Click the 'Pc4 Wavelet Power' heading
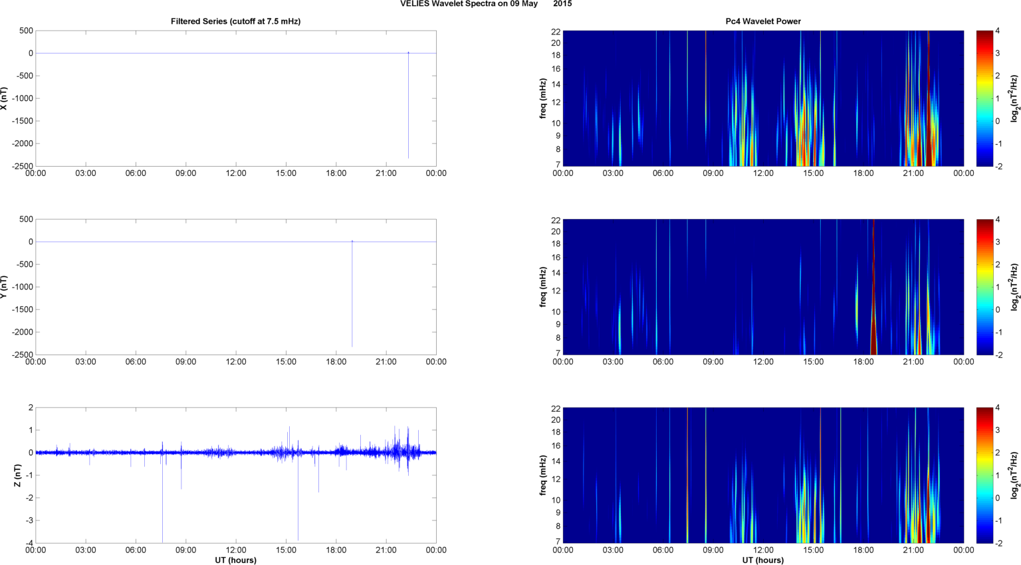Screen dimensions: 1021x565 pyautogui.click(x=762, y=21)
